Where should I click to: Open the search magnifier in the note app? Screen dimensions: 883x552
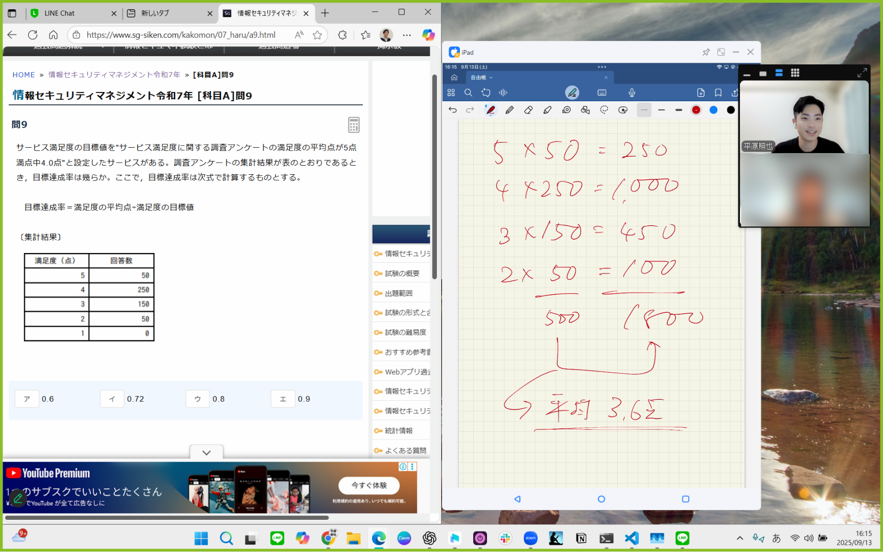(468, 93)
